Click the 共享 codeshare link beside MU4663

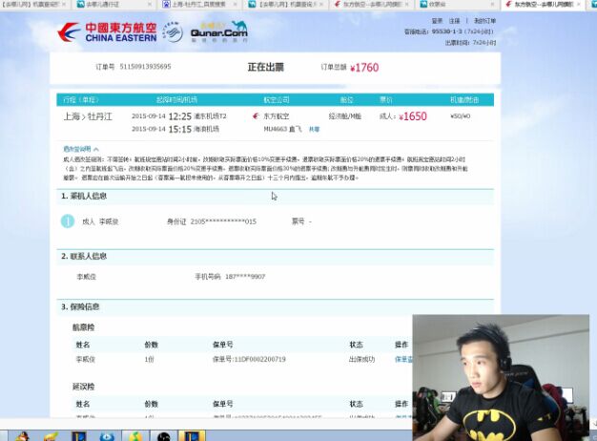click(x=314, y=129)
